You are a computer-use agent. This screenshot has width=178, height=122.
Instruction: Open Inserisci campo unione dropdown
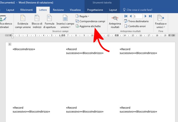(65, 21)
